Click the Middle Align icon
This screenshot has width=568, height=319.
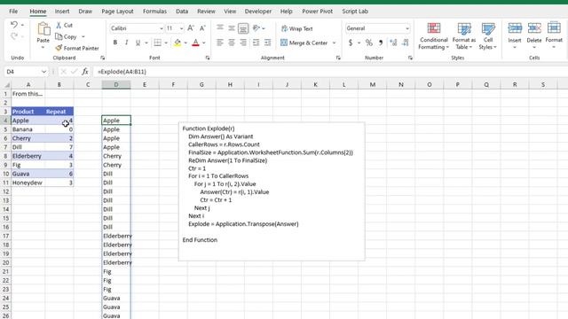(x=232, y=27)
